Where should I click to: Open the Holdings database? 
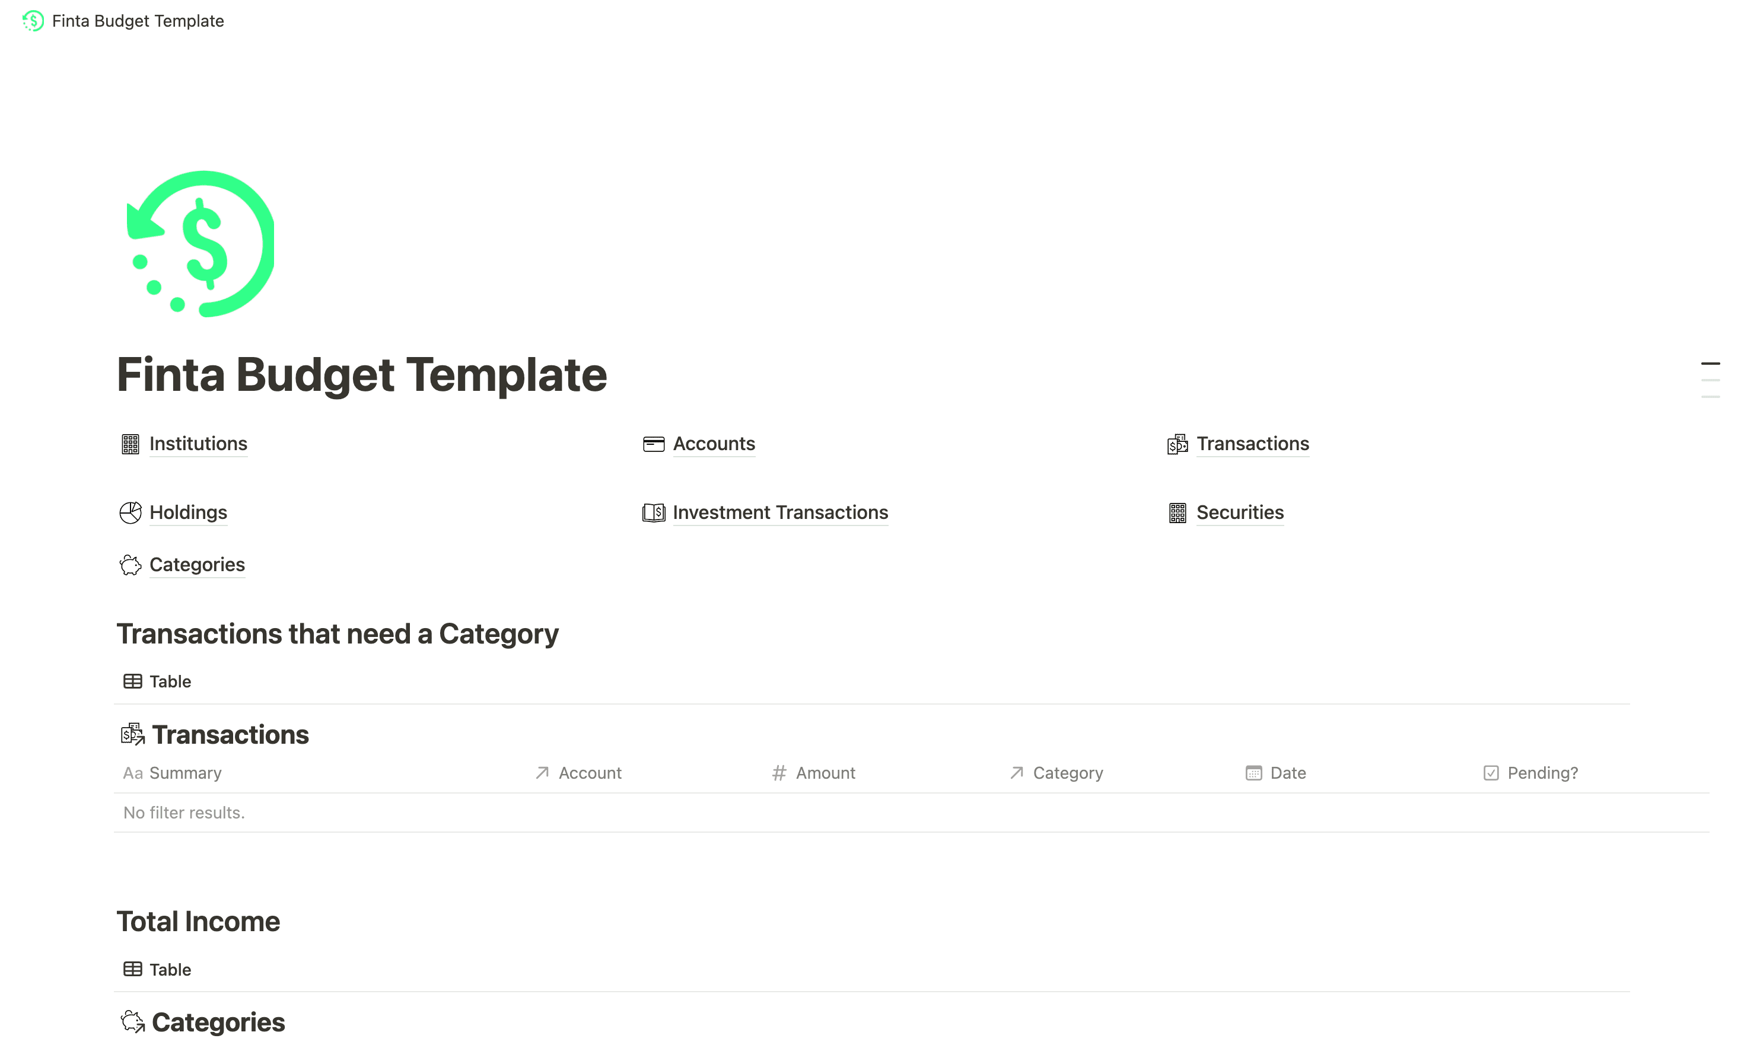187,512
